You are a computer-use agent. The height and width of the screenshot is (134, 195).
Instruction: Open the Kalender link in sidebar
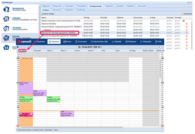pos(16,36)
